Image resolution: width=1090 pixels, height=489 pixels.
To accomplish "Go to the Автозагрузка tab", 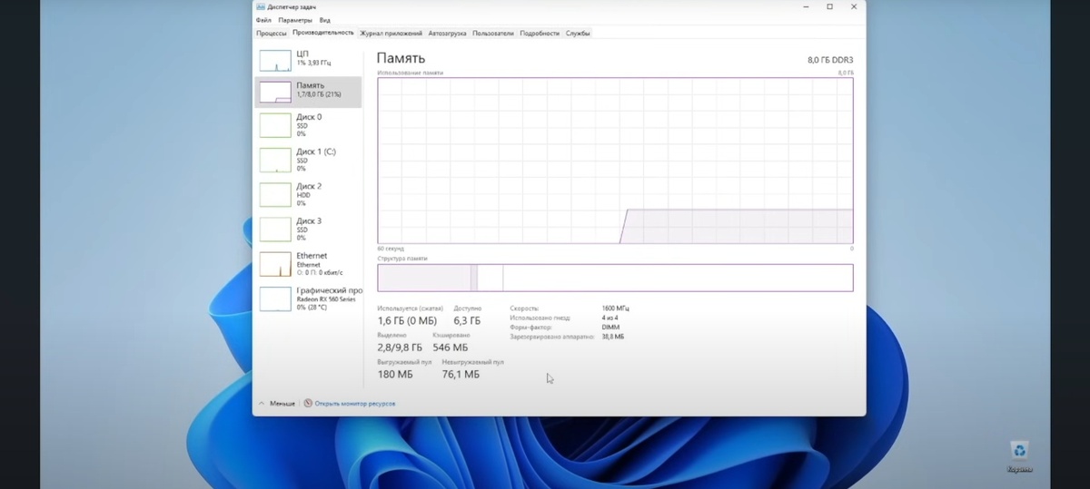I will (449, 33).
